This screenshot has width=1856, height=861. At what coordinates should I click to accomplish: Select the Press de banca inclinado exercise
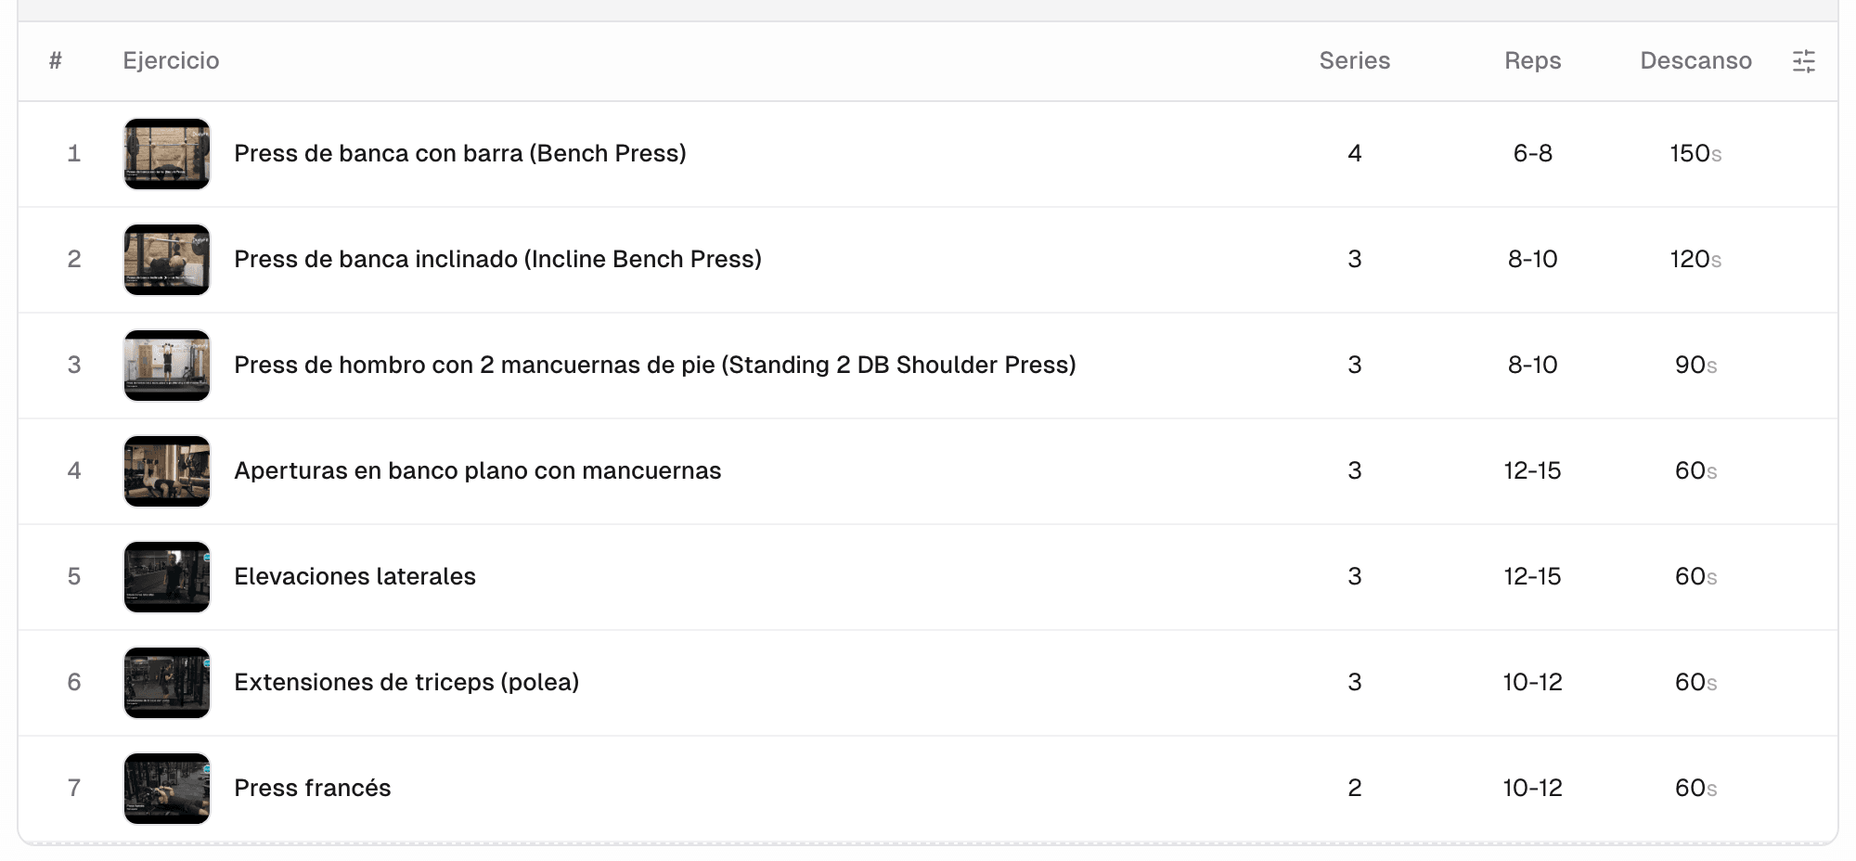coord(497,259)
